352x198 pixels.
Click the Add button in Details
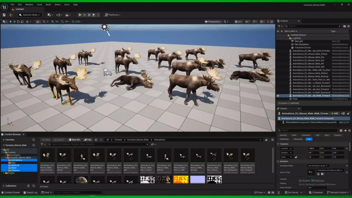click(x=334, y=113)
